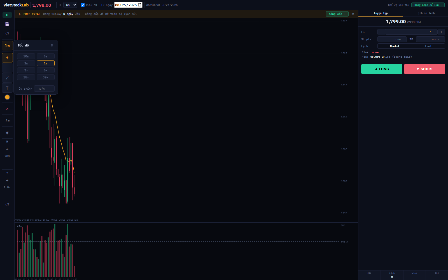This screenshot has height=280, width=448.
Task: Click the Nâng cấp upgrade button
Action: (337, 14)
